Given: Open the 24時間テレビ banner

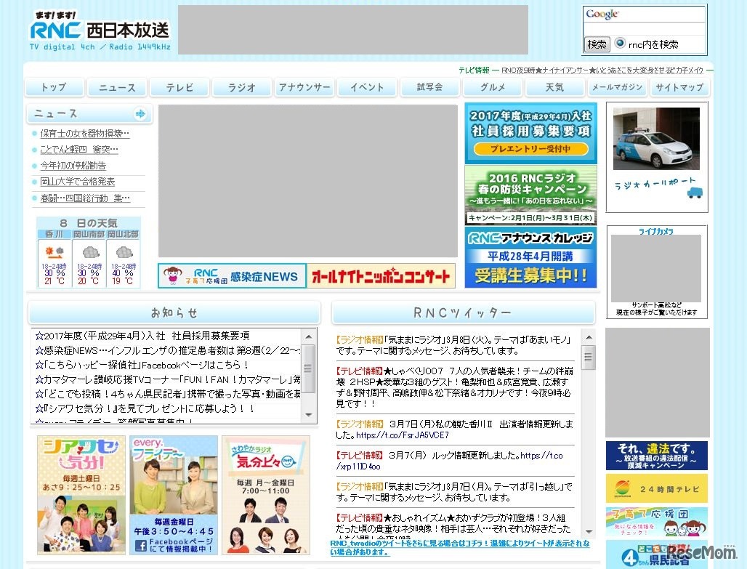Looking at the screenshot, I should pos(656,488).
